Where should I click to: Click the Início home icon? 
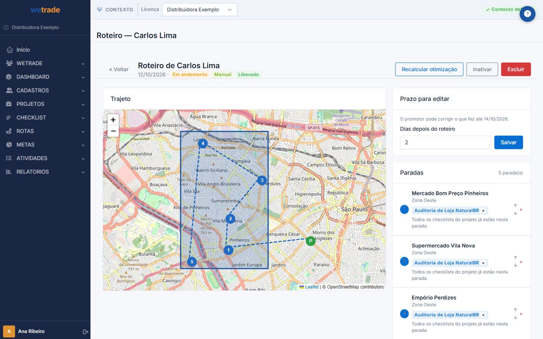9,50
